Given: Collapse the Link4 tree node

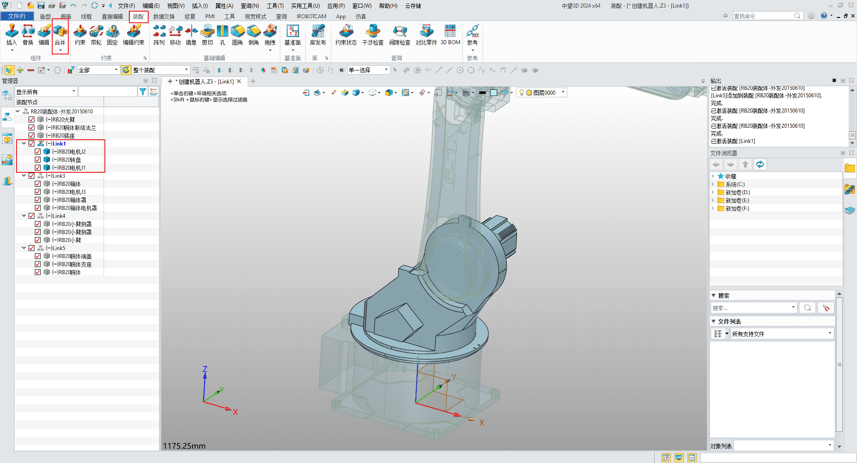Looking at the screenshot, I should 24,216.
